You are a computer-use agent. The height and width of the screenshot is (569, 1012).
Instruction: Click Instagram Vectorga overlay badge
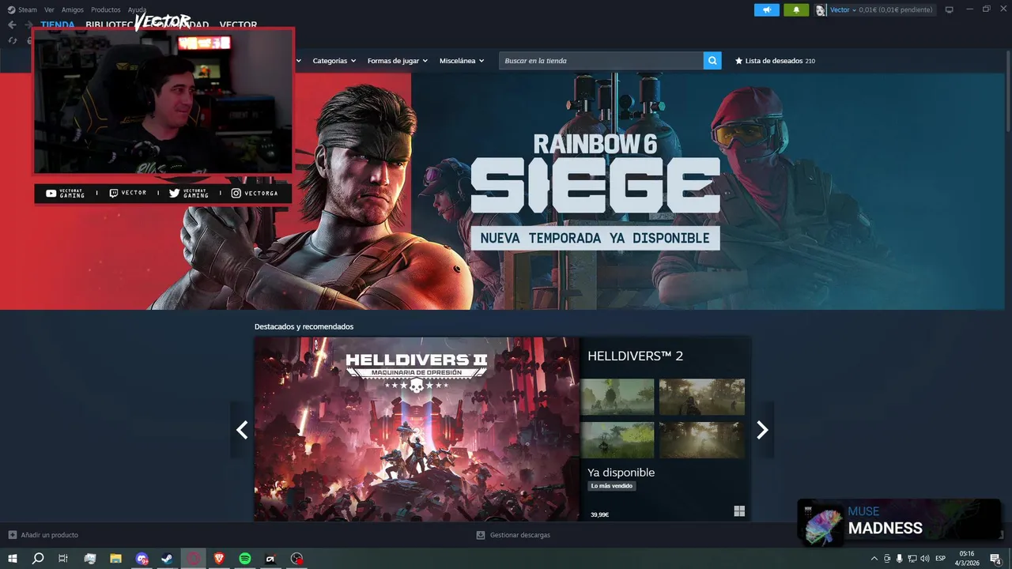[x=255, y=193]
